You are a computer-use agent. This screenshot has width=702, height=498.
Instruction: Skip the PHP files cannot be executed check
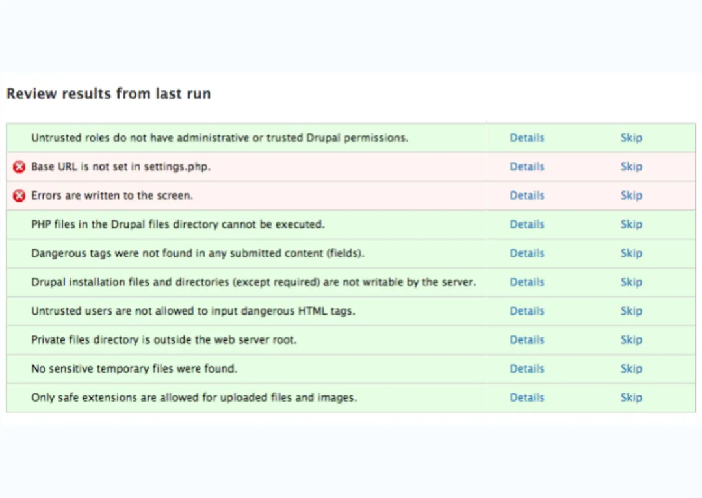tap(630, 224)
